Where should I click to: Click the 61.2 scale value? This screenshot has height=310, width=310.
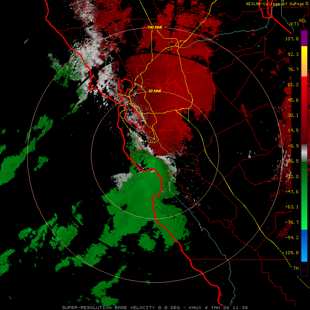pyautogui.click(x=293, y=85)
